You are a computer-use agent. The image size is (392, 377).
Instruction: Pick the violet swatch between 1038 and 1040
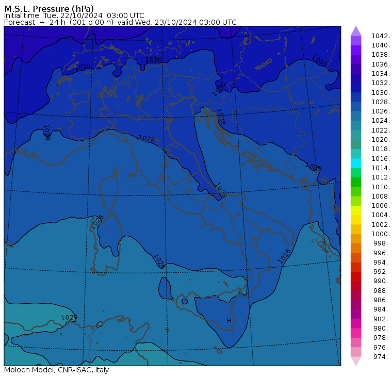356,50
